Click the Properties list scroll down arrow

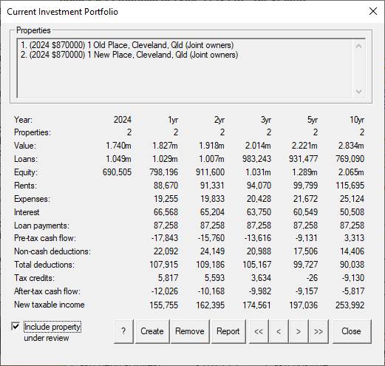tap(358, 92)
